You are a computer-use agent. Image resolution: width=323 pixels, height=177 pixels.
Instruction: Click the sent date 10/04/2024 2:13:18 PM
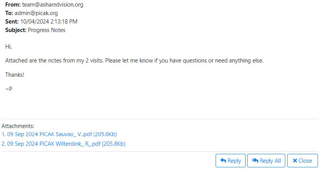coord(49,22)
